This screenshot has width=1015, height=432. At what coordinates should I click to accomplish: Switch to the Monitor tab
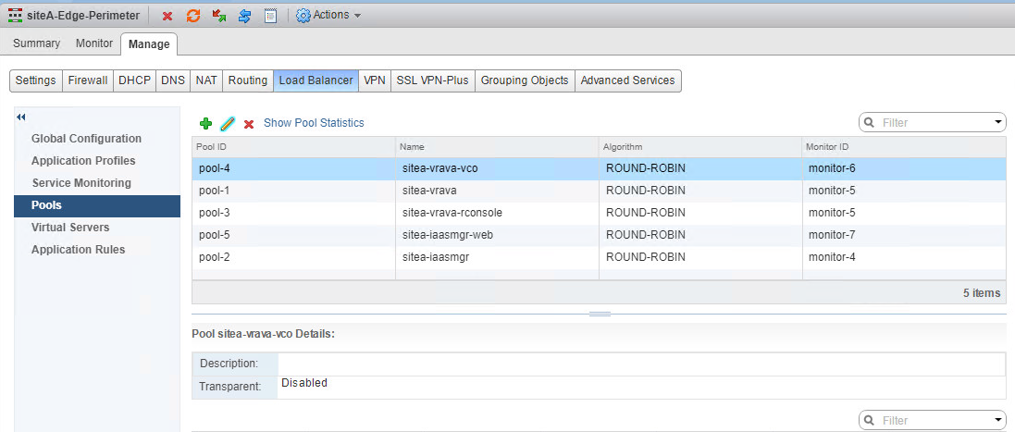[94, 43]
